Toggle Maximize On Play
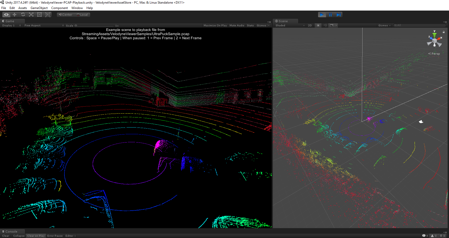The width and height of the screenshot is (449, 238). [x=215, y=25]
